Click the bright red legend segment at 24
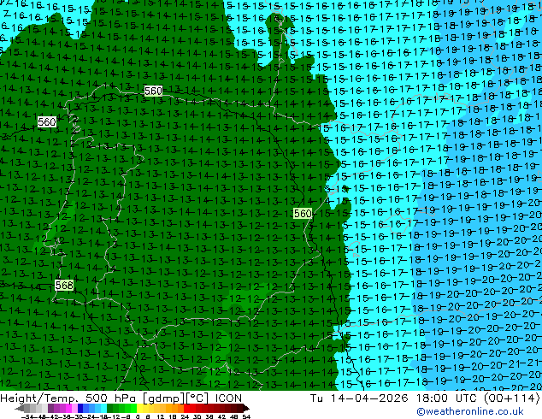The height and width of the screenshot is (419, 542). click(x=186, y=408)
